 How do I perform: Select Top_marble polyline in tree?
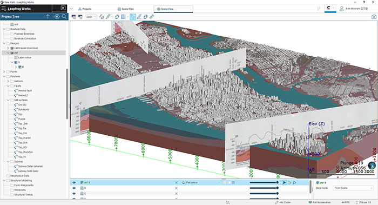point(25,138)
